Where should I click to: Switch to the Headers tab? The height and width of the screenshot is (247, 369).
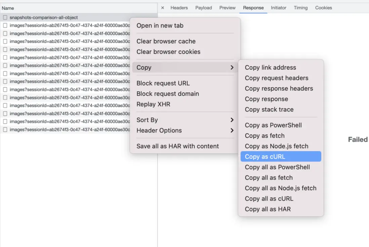pyautogui.click(x=179, y=8)
